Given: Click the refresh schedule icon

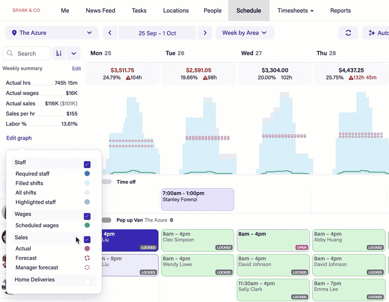Looking at the screenshot, I should [348, 33].
